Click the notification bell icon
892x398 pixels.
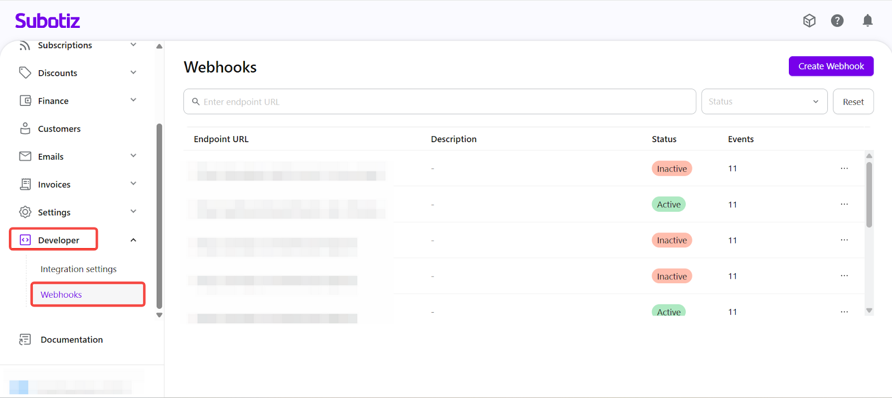tap(867, 21)
